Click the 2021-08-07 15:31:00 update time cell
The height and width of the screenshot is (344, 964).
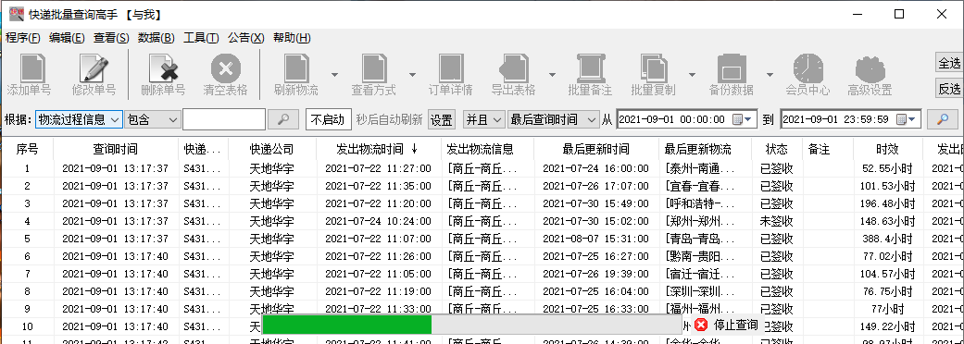[595, 239]
